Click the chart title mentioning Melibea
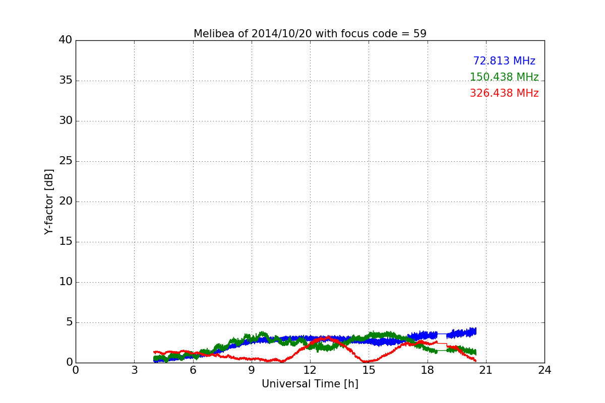 [310, 34]
